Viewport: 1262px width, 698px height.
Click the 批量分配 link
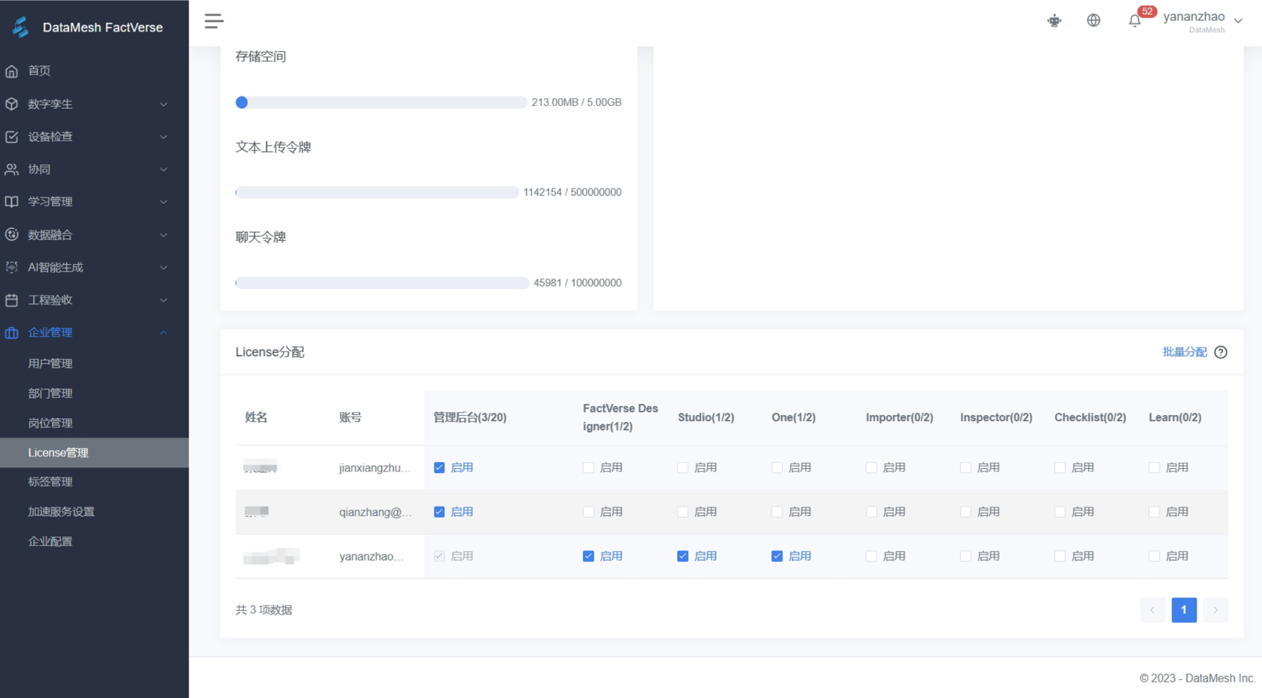pos(1185,352)
